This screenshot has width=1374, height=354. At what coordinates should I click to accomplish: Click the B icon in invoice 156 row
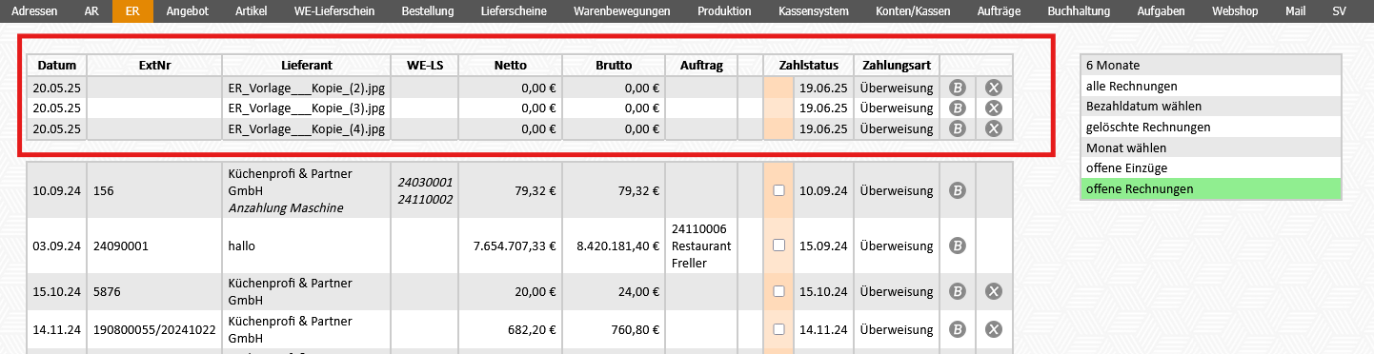click(958, 190)
